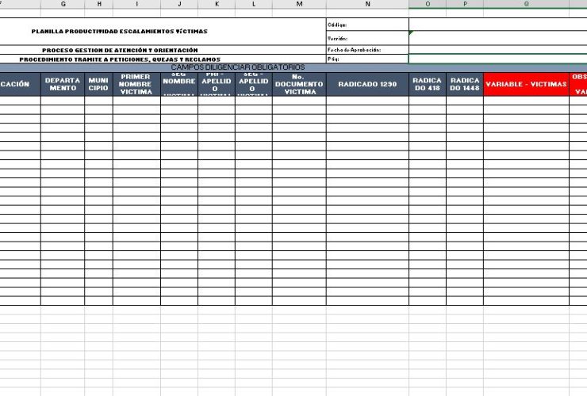Click SEG NOMBRE heading cell
The image size is (587, 396).
coord(179,85)
